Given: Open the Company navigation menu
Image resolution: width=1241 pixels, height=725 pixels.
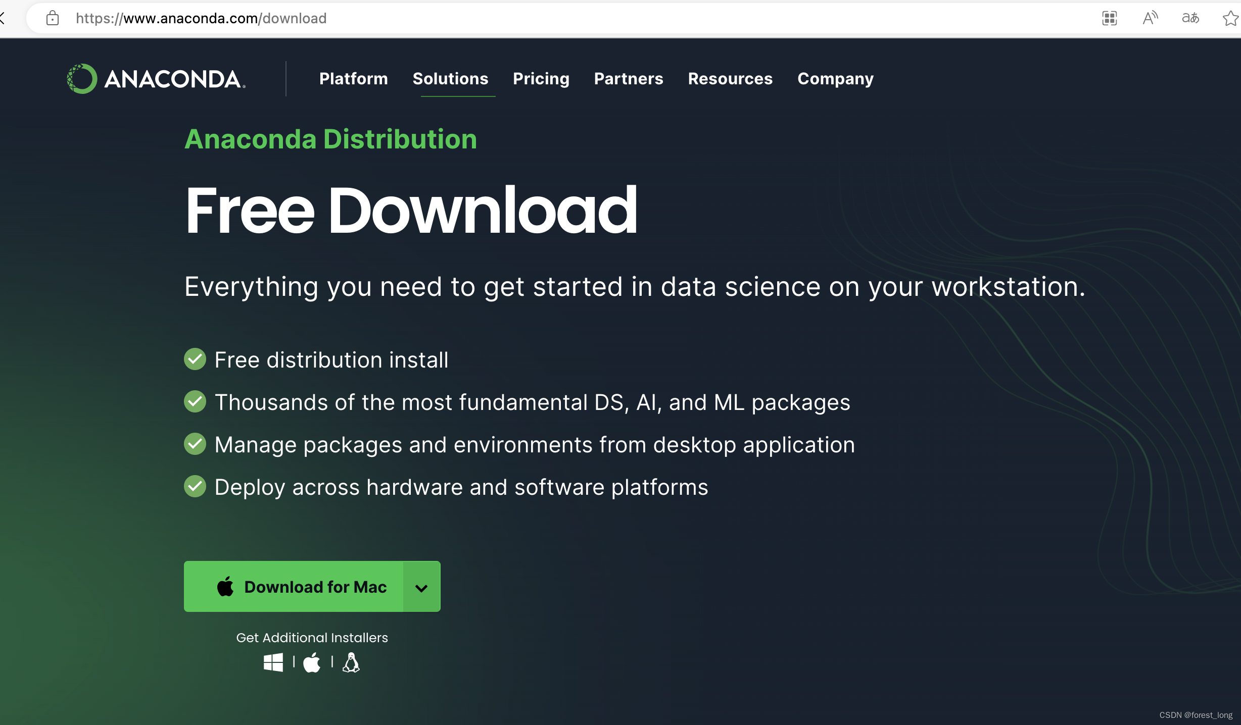Looking at the screenshot, I should click(835, 79).
